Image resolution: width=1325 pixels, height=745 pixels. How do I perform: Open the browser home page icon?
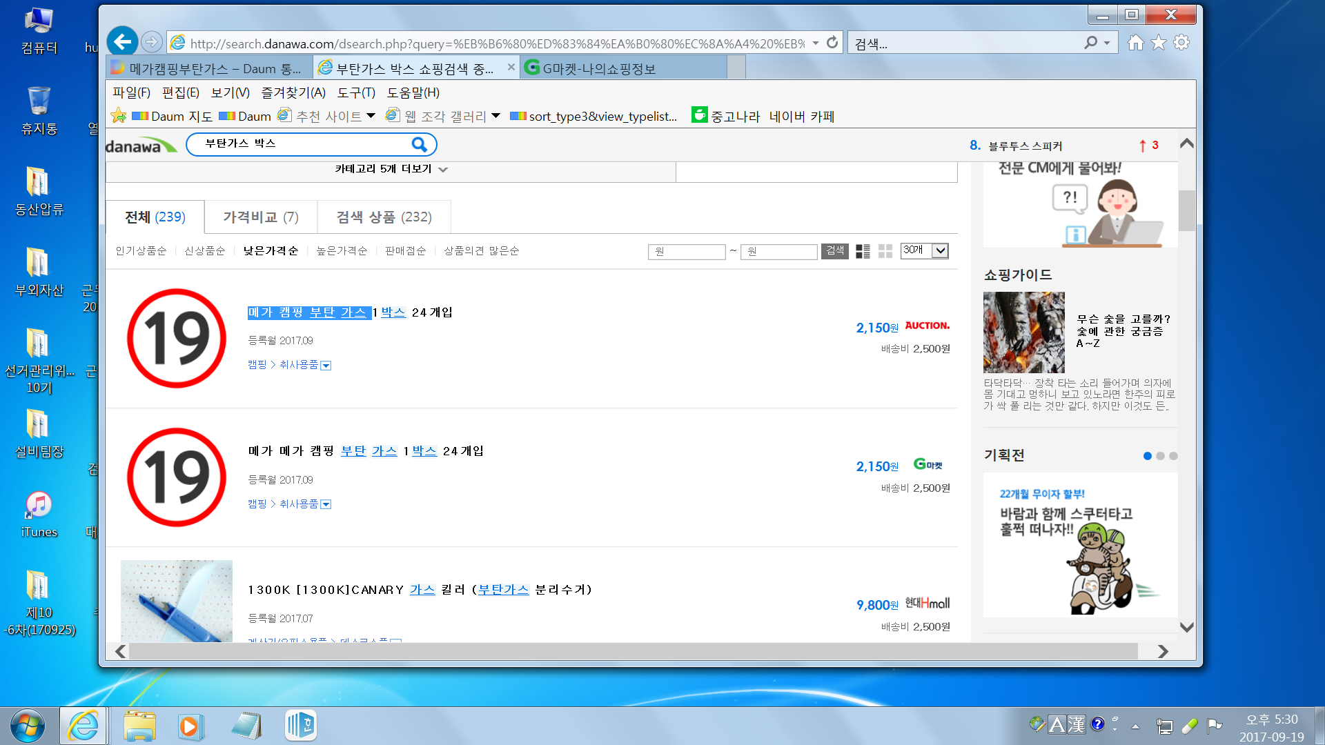(1135, 43)
